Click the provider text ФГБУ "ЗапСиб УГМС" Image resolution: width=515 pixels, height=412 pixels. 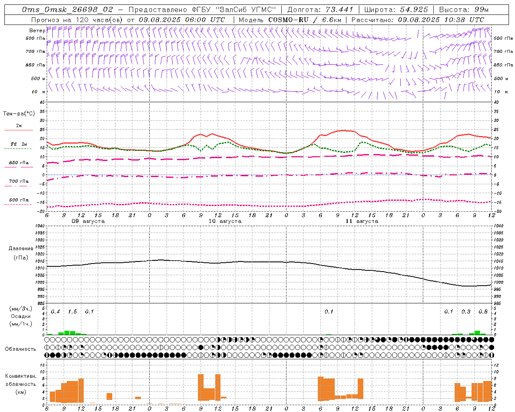click(x=233, y=10)
